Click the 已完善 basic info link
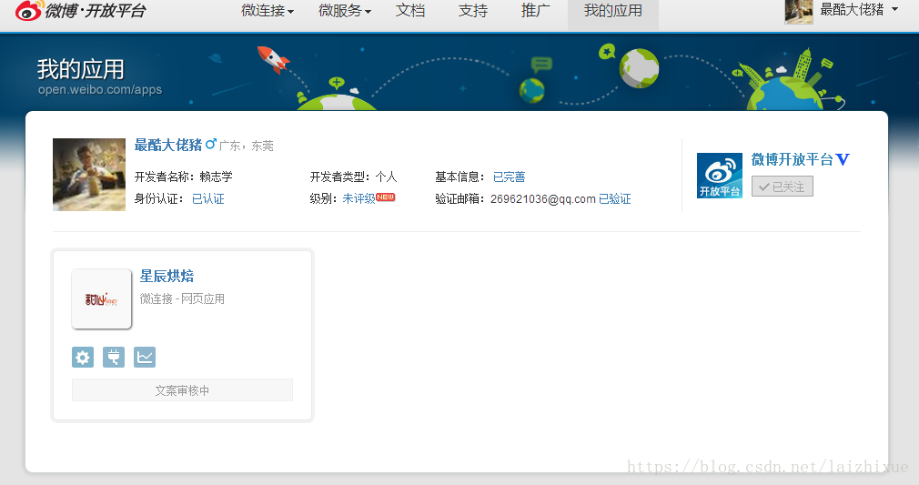919x485 pixels. [509, 177]
